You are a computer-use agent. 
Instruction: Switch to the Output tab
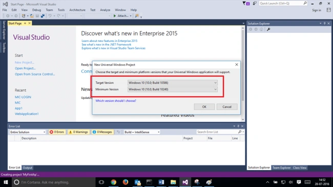point(27,168)
